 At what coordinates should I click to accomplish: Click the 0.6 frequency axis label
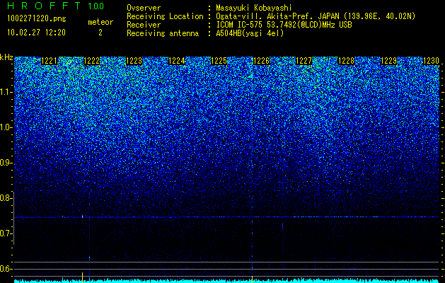pos(6,269)
